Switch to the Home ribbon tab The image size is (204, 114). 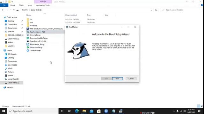point(13,5)
